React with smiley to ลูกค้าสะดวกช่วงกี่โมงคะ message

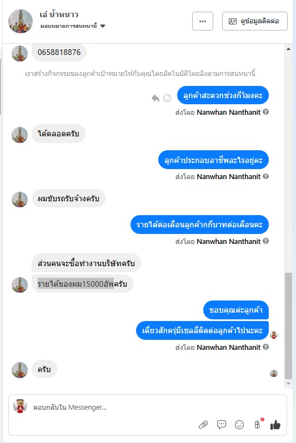(x=167, y=98)
